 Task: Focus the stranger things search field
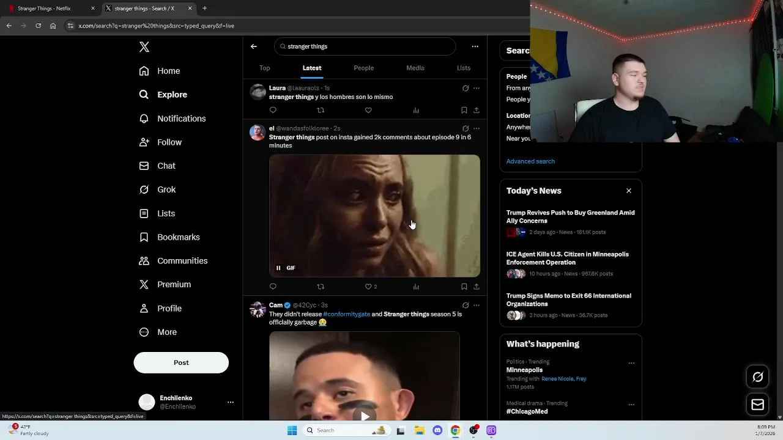tap(365, 46)
